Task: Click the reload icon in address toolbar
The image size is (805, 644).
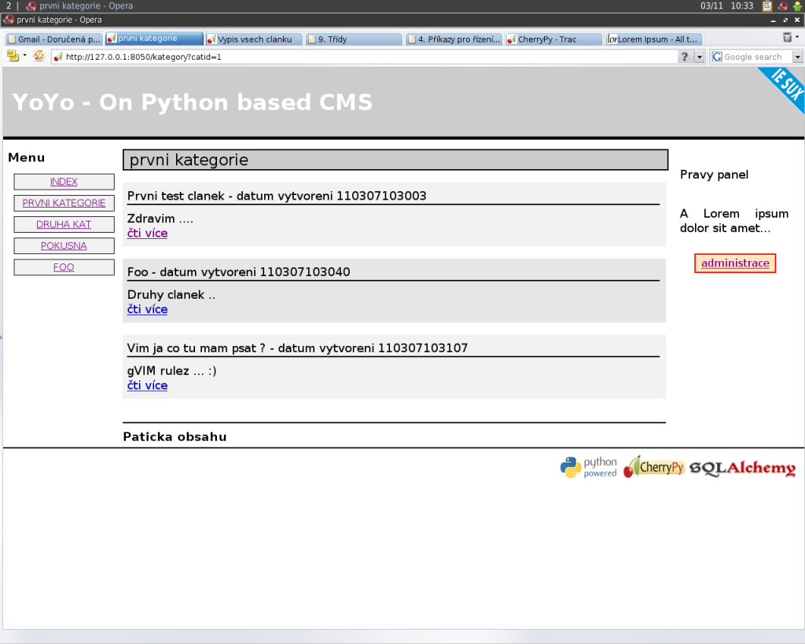Action: 39,56
